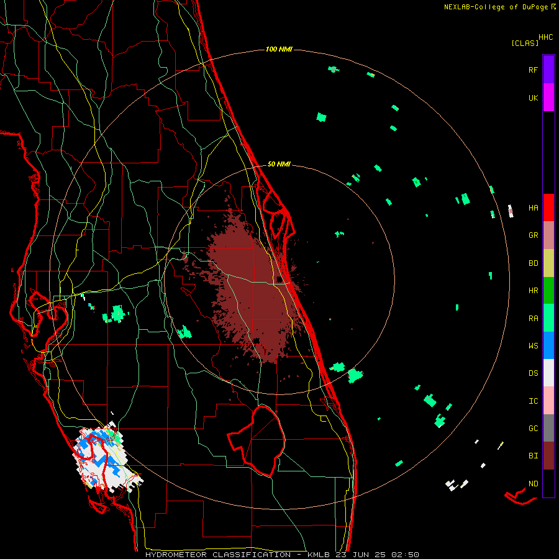
Task: Click the GC legend label
Action: coord(533,429)
